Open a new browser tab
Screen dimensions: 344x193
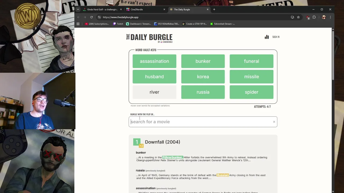point(214,9)
